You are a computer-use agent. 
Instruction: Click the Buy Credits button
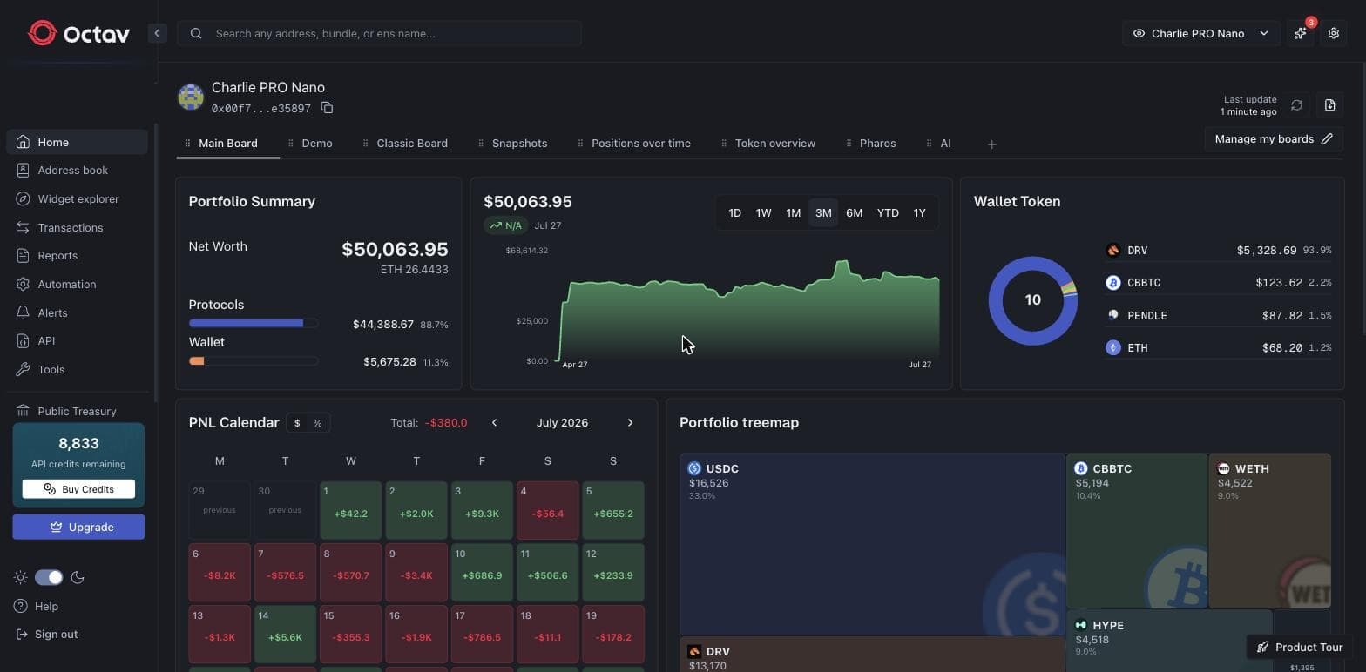coord(78,489)
